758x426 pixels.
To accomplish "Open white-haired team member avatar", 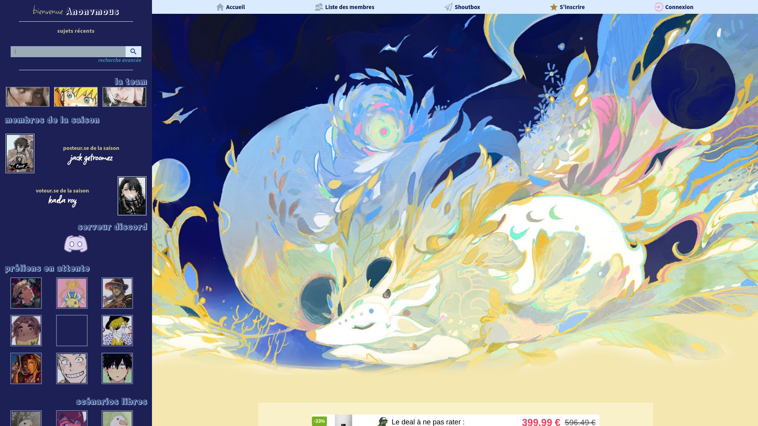I will pos(124,97).
